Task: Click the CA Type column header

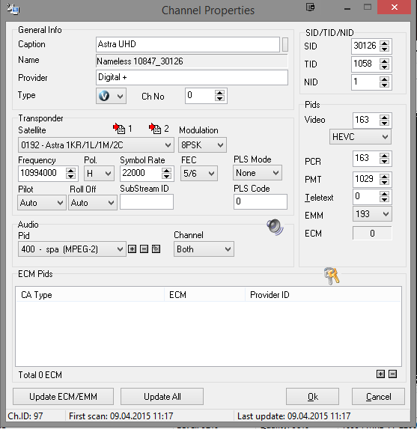Action: click(x=90, y=295)
